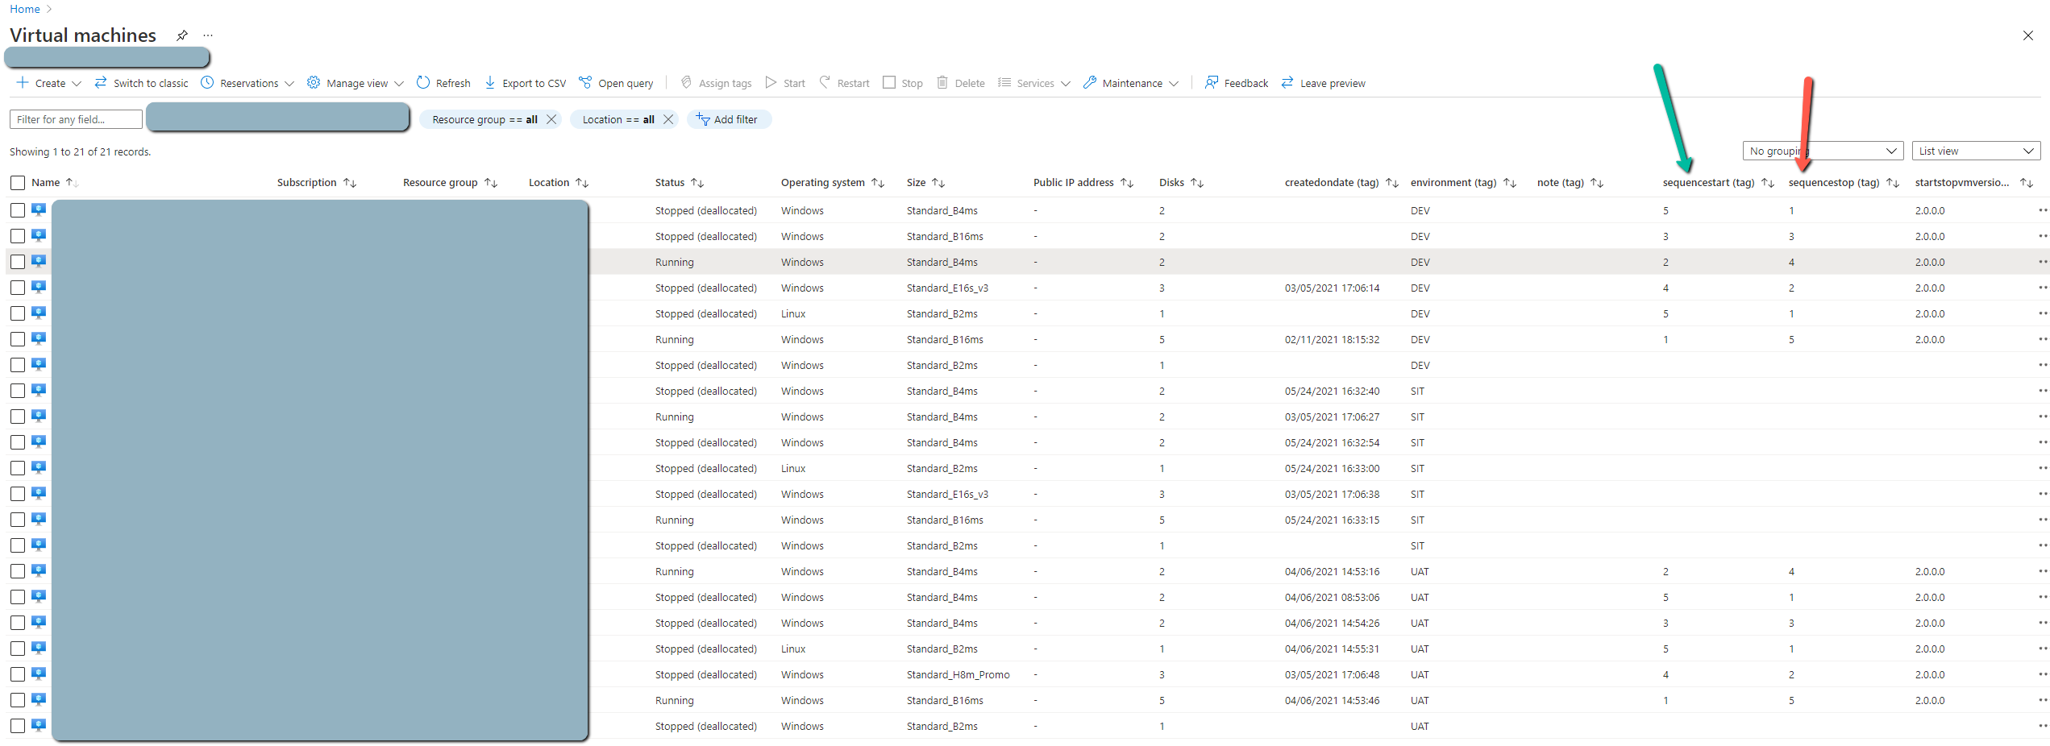The image size is (2050, 746).
Task: Check the select-all checkbox in the table header
Action: point(18,182)
